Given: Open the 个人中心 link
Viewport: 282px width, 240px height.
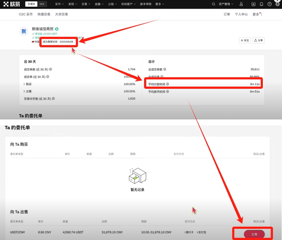Looking at the screenshot, I should pyautogui.click(x=241, y=14).
